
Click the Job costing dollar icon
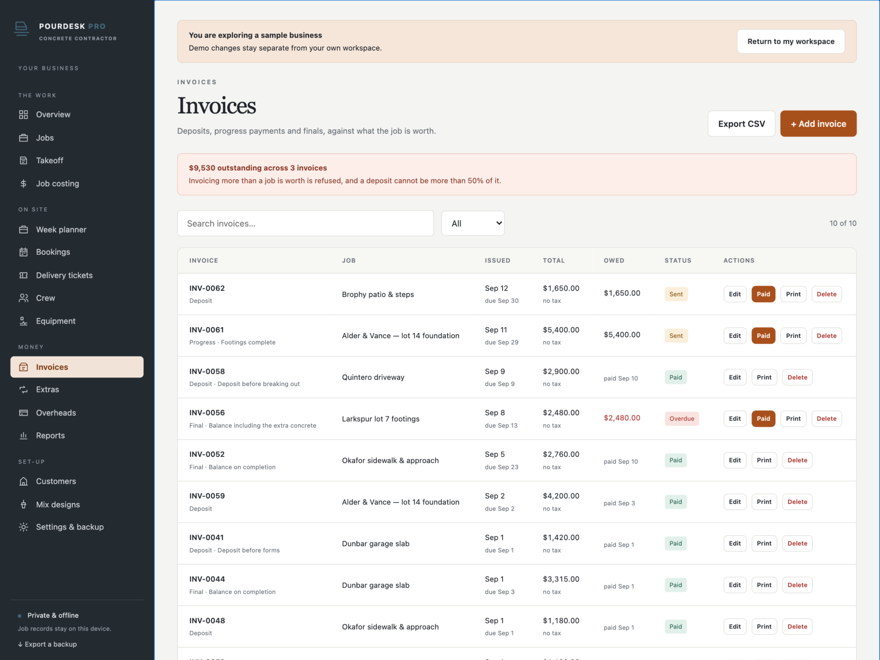point(23,183)
